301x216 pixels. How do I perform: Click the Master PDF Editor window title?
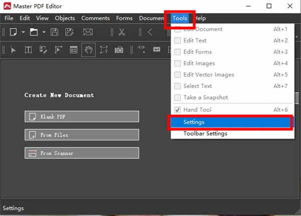38,6
